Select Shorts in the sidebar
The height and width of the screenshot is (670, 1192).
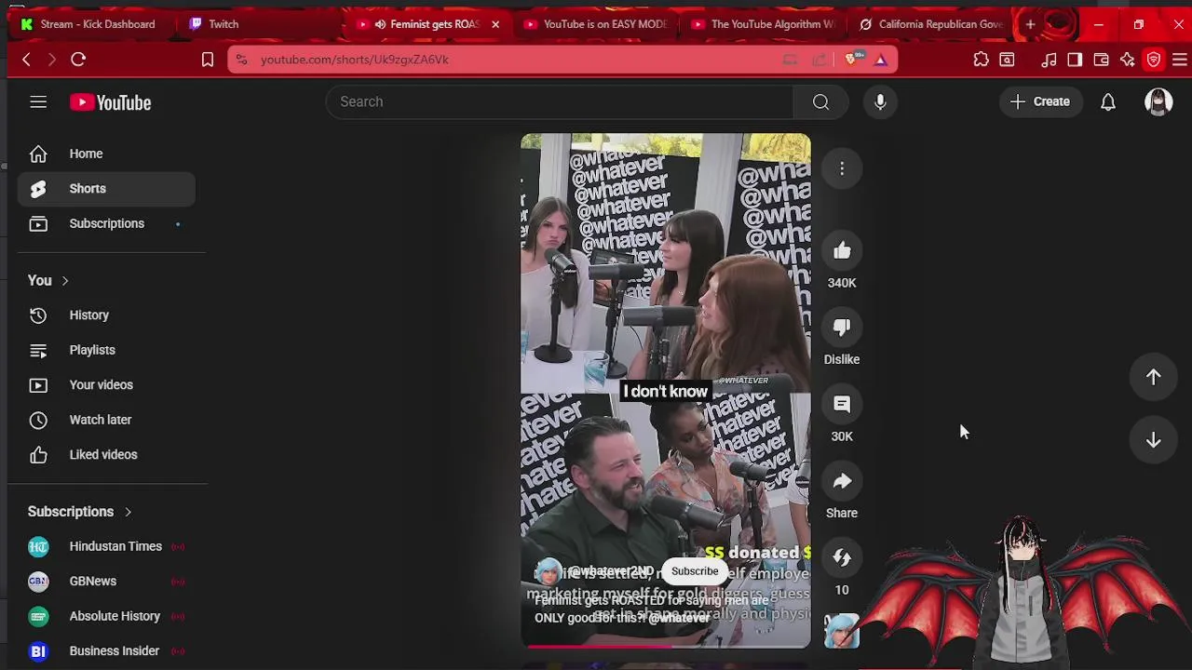point(106,189)
